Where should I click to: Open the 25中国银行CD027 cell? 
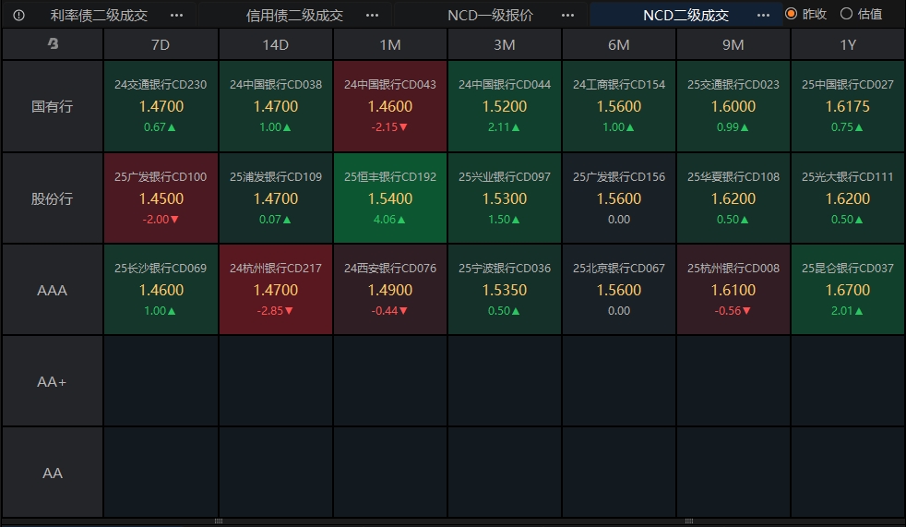[x=848, y=106]
